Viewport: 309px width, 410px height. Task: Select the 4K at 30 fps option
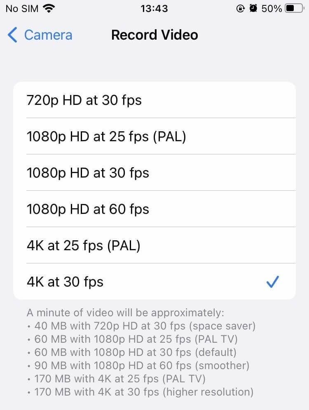pos(65,282)
